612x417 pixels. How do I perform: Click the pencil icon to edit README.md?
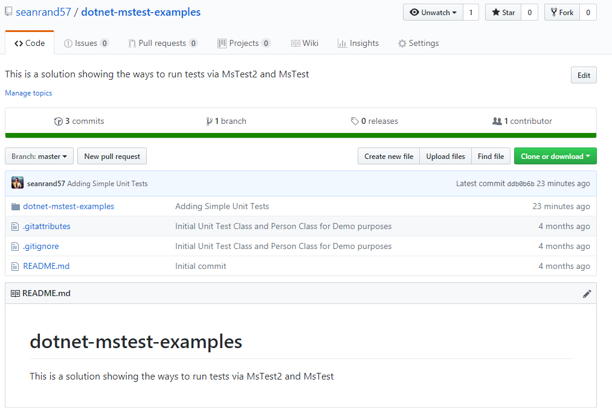pyautogui.click(x=587, y=294)
